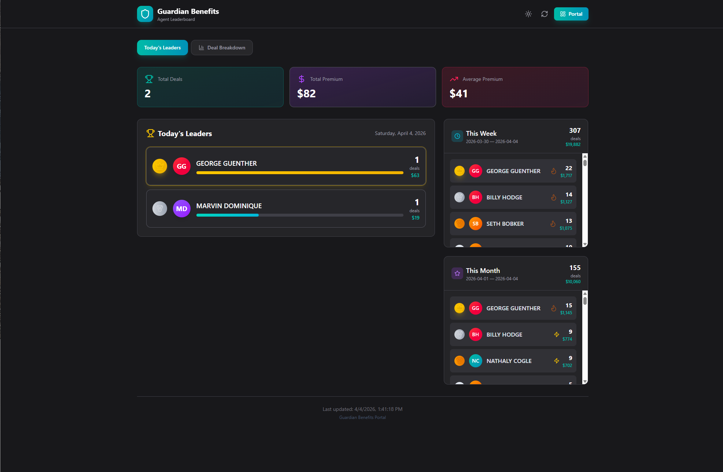Open the Portal button

(571, 14)
